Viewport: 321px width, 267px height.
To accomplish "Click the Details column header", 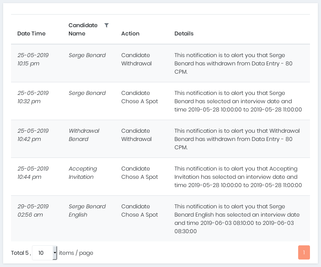I will coord(184,33).
